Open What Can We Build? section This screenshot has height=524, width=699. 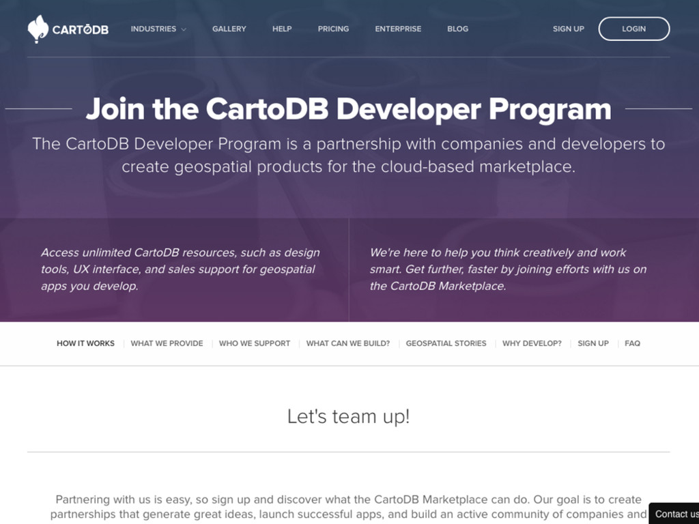348,344
